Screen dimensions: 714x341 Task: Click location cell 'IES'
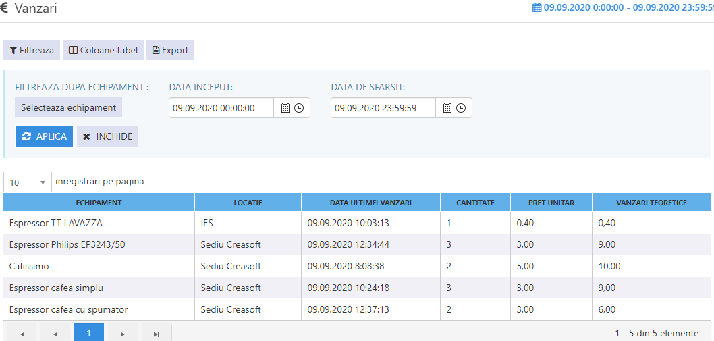pos(248,223)
